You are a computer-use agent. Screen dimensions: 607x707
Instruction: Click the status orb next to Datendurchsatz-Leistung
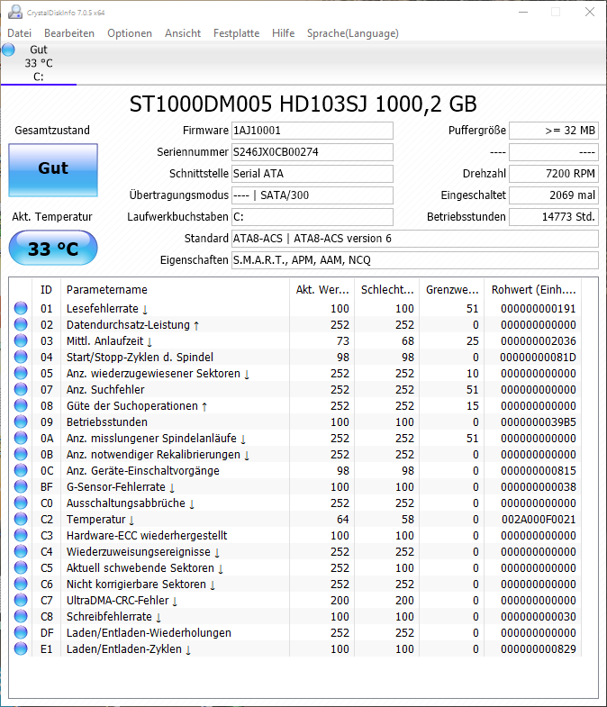tap(21, 324)
